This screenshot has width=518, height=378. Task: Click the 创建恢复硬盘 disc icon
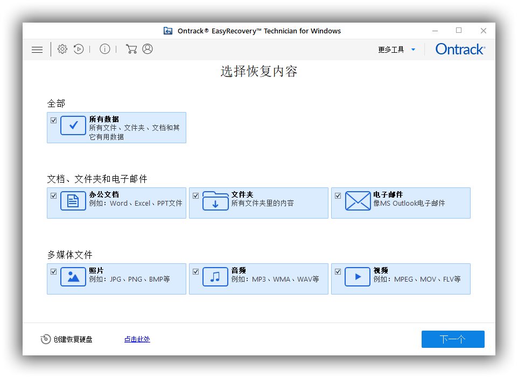click(x=46, y=339)
